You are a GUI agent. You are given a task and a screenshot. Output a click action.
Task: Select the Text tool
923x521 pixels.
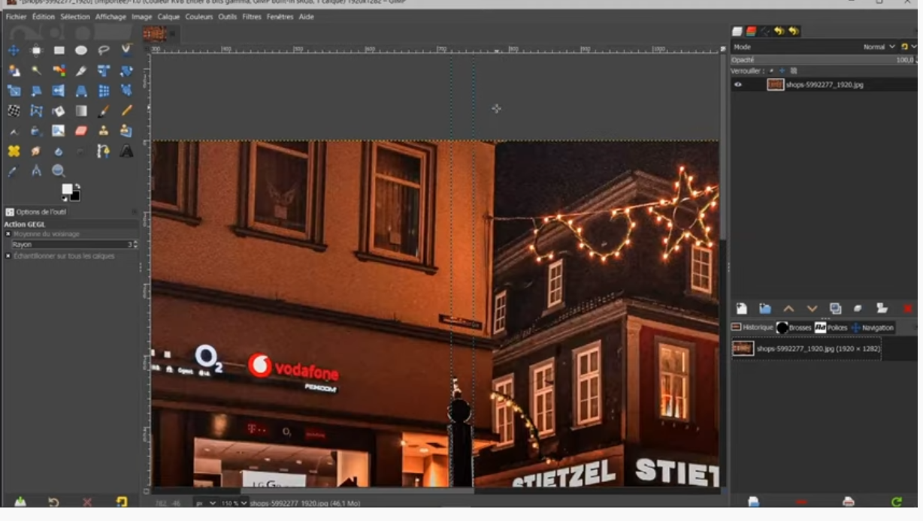coord(126,151)
